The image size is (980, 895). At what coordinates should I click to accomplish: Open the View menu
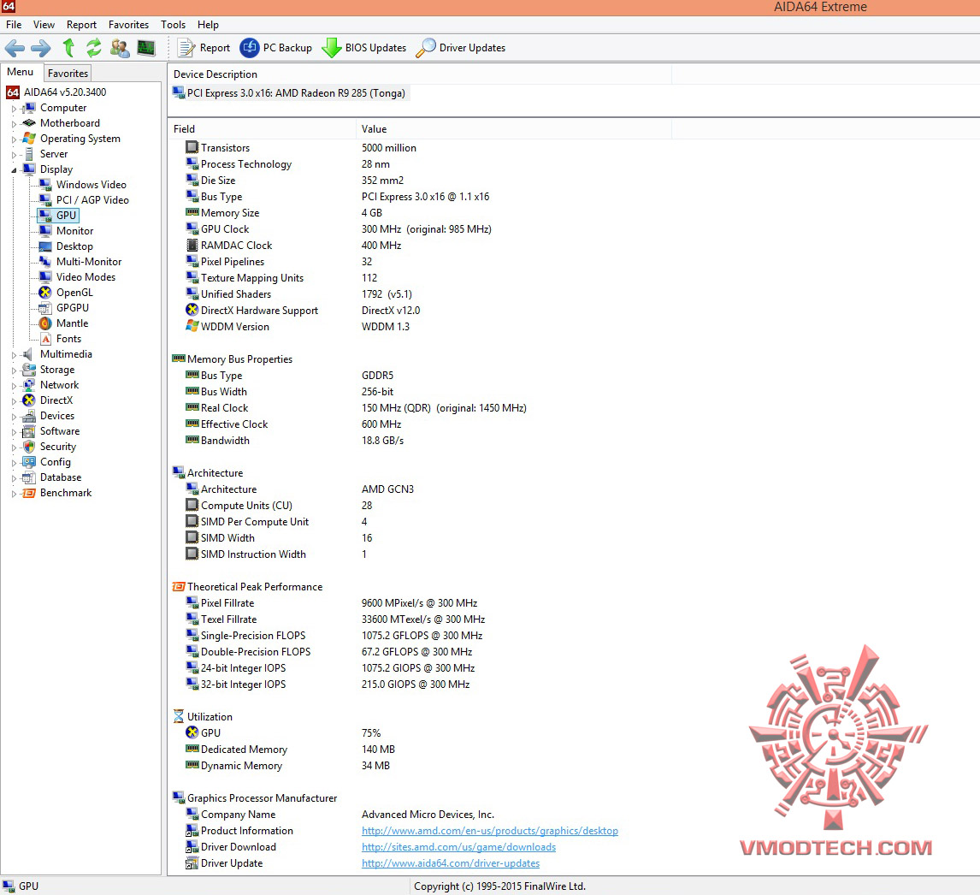tap(44, 25)
